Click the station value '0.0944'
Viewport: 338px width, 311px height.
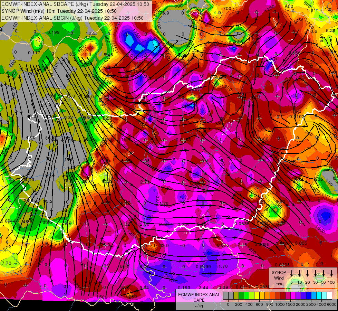click(x=8, y=221)
